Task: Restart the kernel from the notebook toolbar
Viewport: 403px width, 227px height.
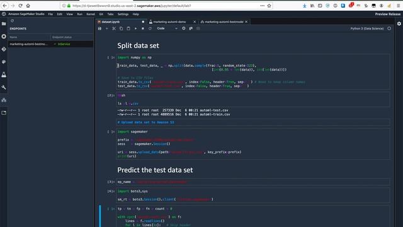Action: pos(150,28)
